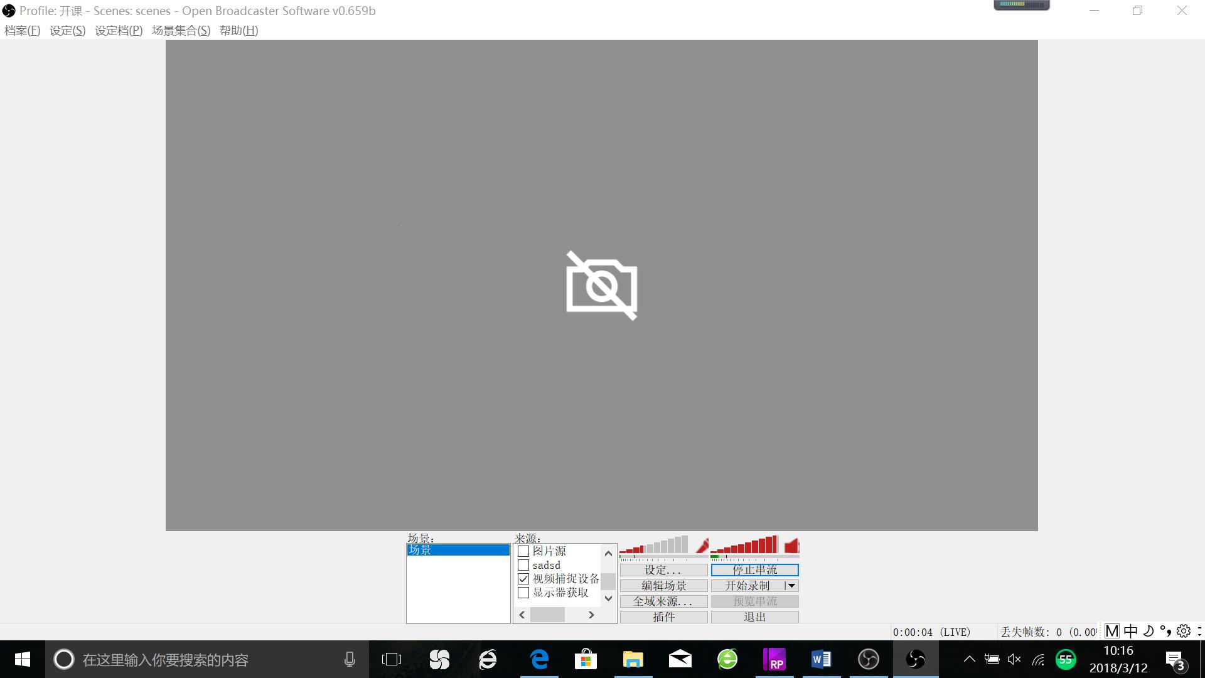Open the green 360 browser taskbar icon
This screenshot has width=1205, height=678.
tap(727, 659)
